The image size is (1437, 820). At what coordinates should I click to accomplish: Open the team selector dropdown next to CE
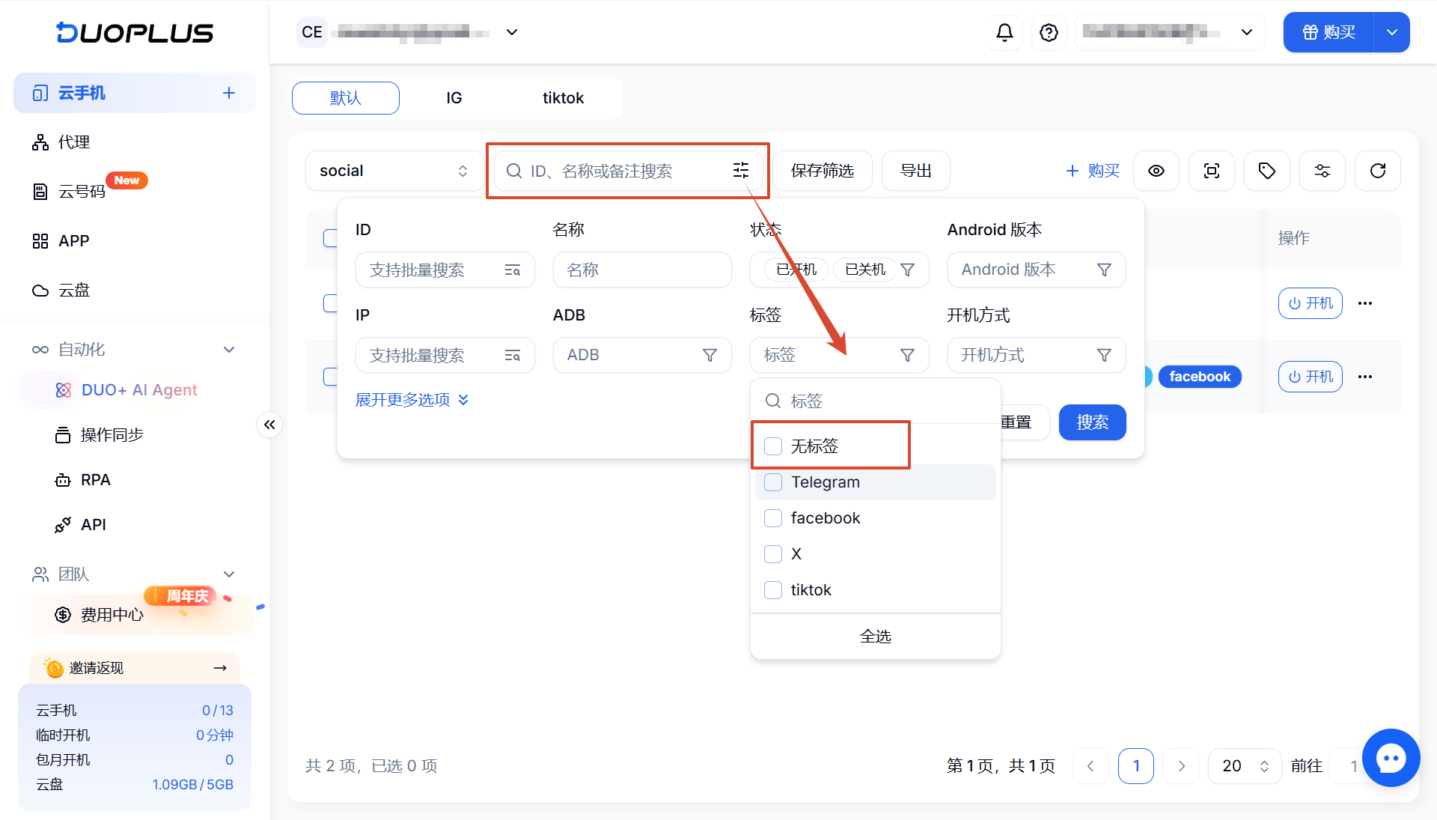[x=512, y=32]
